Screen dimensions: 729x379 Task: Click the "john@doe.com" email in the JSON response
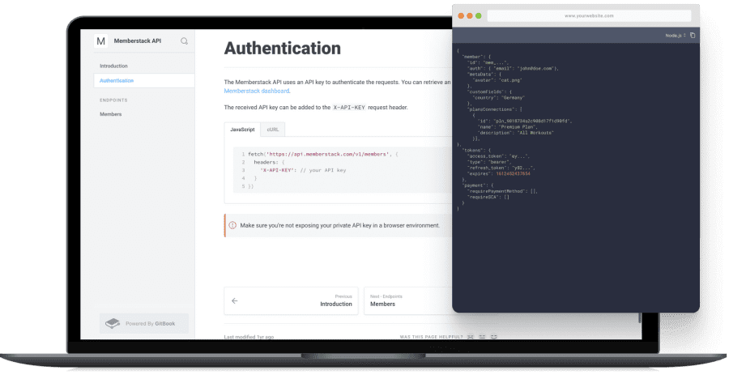[x=535, y=68]
